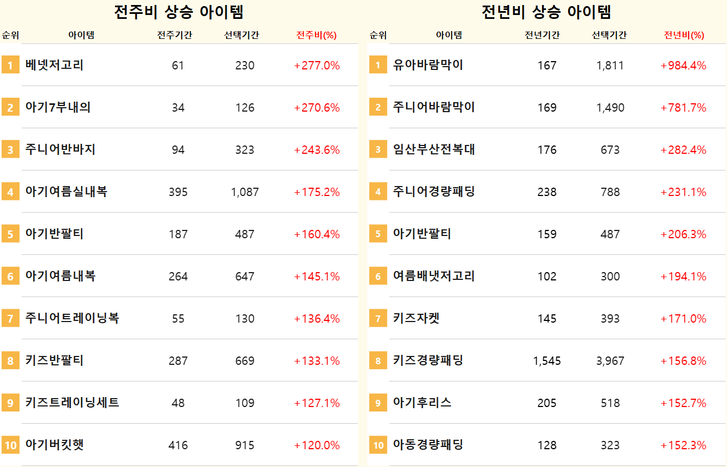This screenshot has width=727, height=467.
Task: Select the 1,087 value for 아기여름실내복
Action: click(245, 192)
